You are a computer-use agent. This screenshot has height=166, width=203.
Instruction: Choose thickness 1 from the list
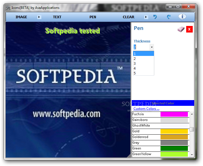(x=143, y=54)
